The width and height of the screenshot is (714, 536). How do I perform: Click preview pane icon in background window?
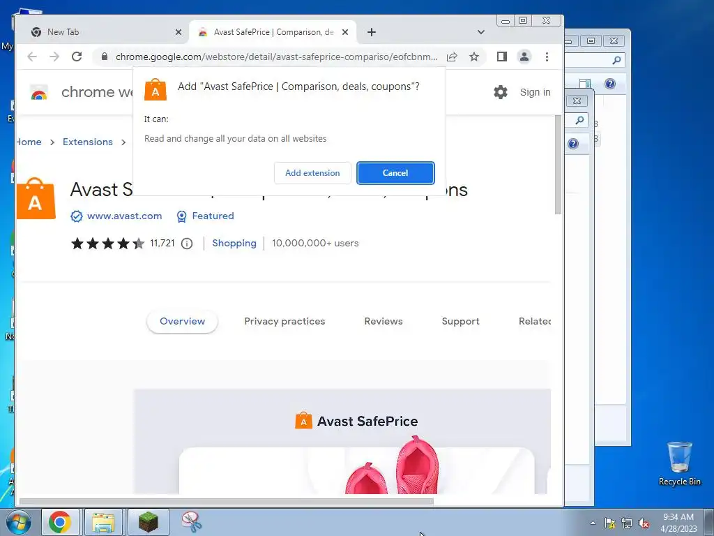click(585, 84)
